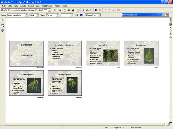The height and width of the screenshot is (129, 173).
Task: Click the greyed Paste icon
Action: click(x=91, y=10)
